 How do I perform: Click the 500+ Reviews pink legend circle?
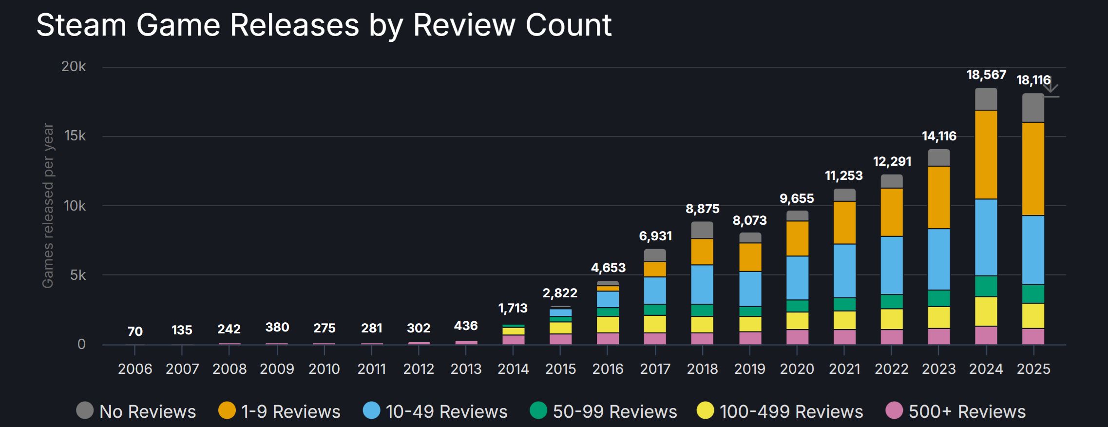pyautogui.click(x=894, y=410)
